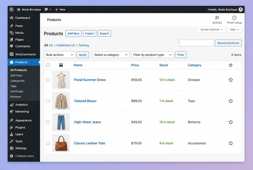Click the WordPress logo icon

pos(11,10)
